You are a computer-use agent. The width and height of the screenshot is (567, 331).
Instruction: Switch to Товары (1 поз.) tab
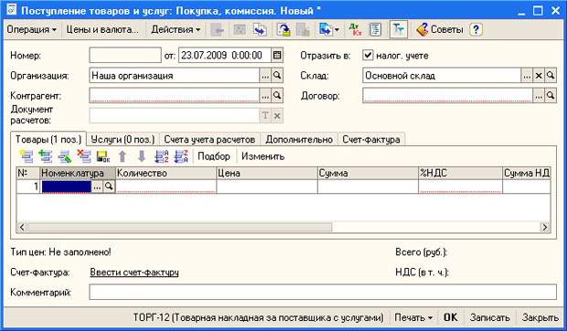coord(48,140)
